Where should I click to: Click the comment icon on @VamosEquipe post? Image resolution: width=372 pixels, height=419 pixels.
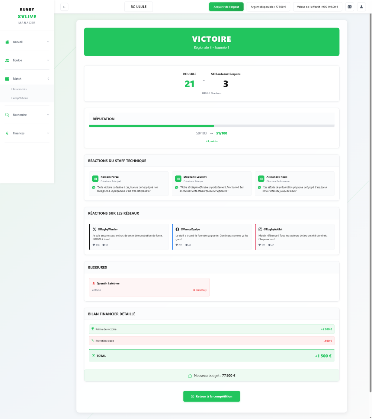pos(186,245)
